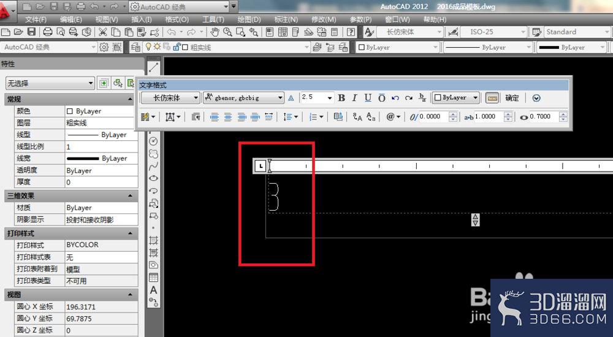Open the columns dropdown button

point(148,116)
